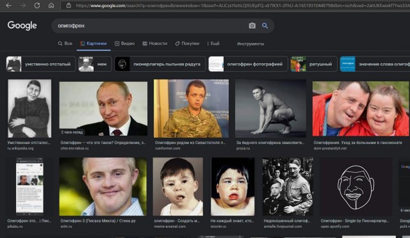The width and height of the screenshot is (410, 238).
Task: Click Олигофрен 3 (Писака Микла) caption
Action: point(98,221)
